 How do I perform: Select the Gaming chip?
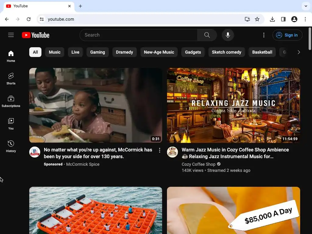pyautogui.click(x=97, y=52)
